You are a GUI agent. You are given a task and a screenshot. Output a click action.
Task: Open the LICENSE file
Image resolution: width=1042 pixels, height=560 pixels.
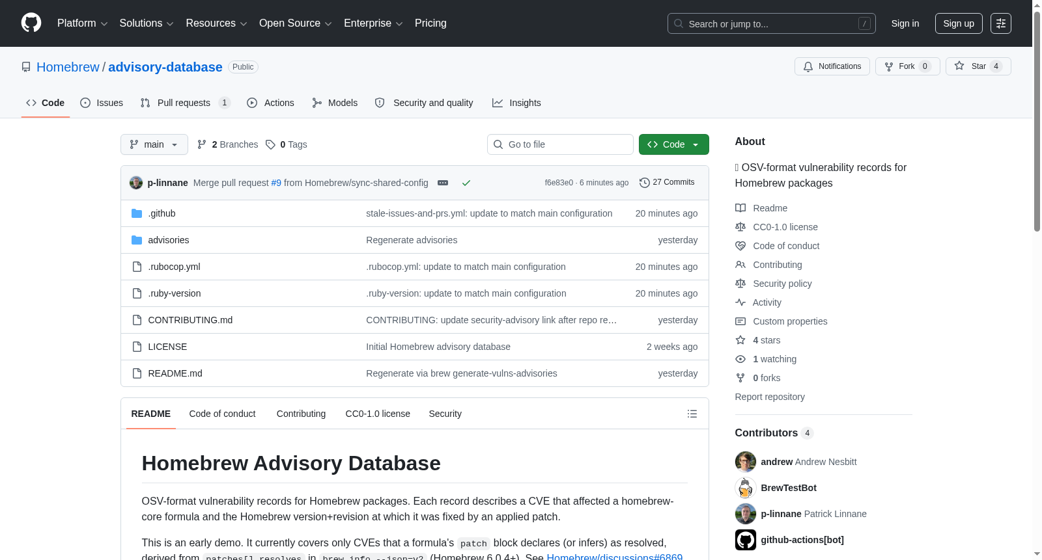(x=167, y=347)
